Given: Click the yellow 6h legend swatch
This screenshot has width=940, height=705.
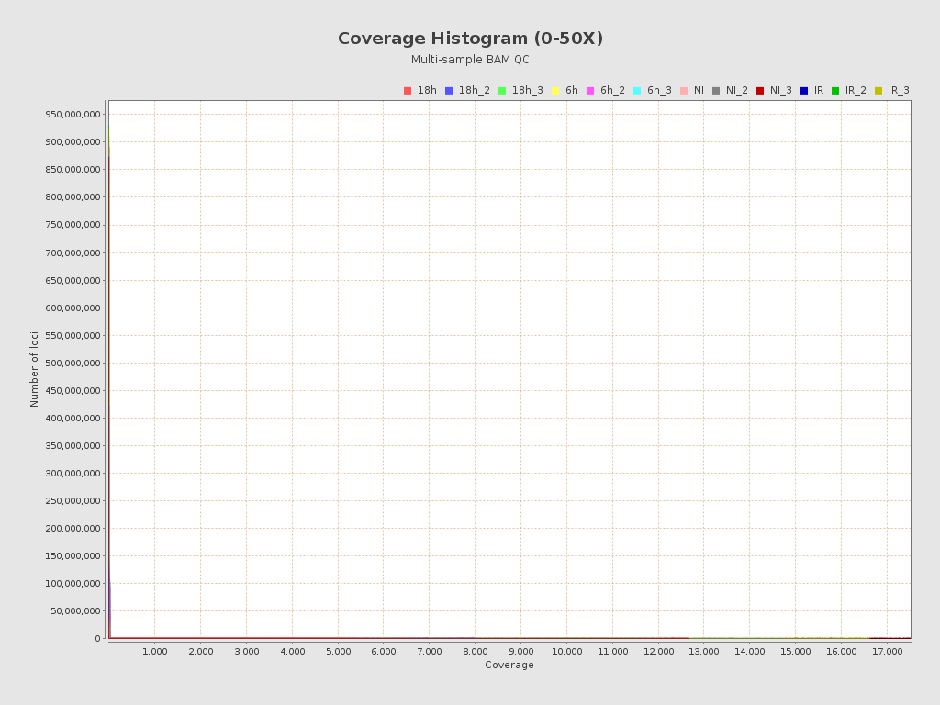Looking at the screenshot, I should (x=555, y=91).
